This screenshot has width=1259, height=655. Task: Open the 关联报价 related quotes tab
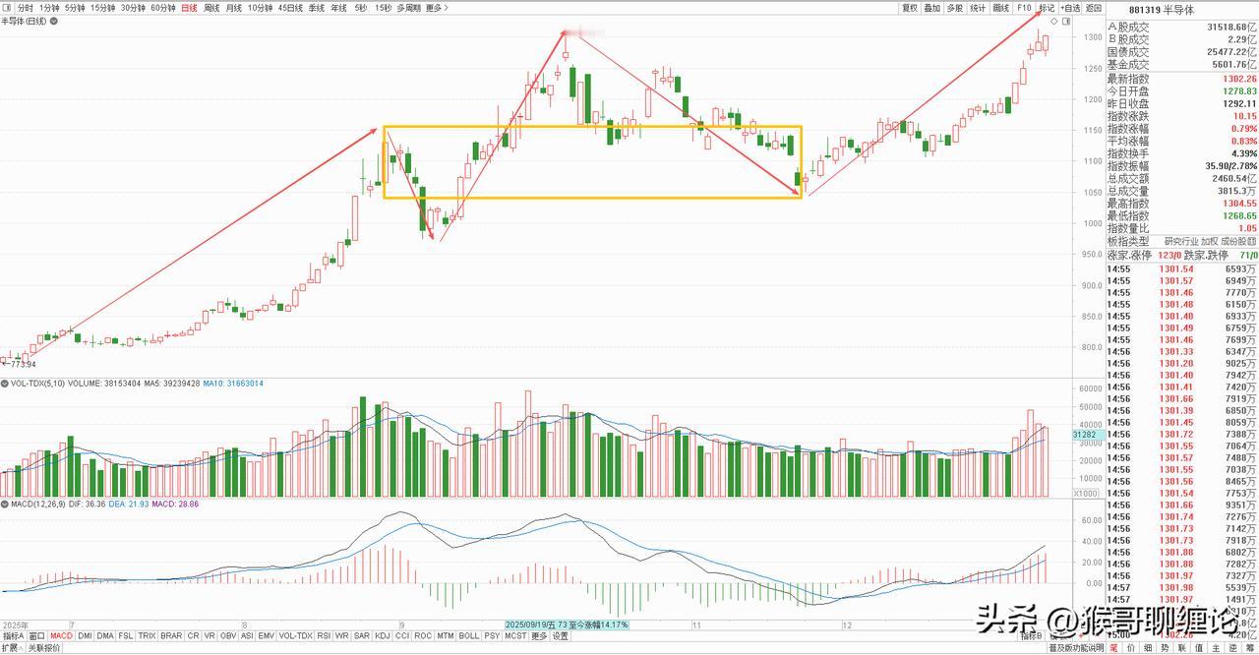coord(44,648)
